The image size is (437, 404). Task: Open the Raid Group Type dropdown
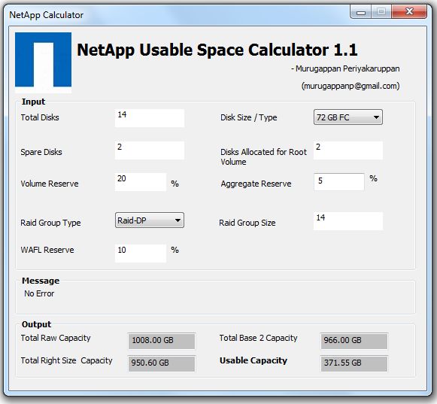pos(150,220)
